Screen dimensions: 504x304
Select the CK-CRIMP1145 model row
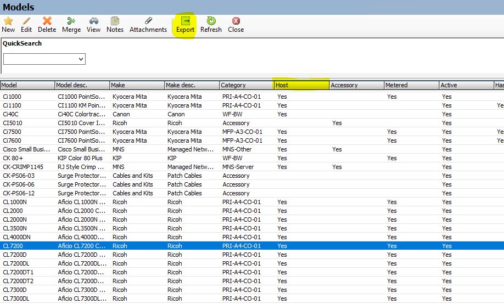[252, 167]
